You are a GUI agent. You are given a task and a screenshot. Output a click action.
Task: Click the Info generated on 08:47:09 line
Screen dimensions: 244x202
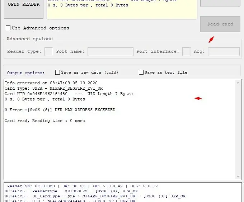pyautogui.click(x=51, y=83)
